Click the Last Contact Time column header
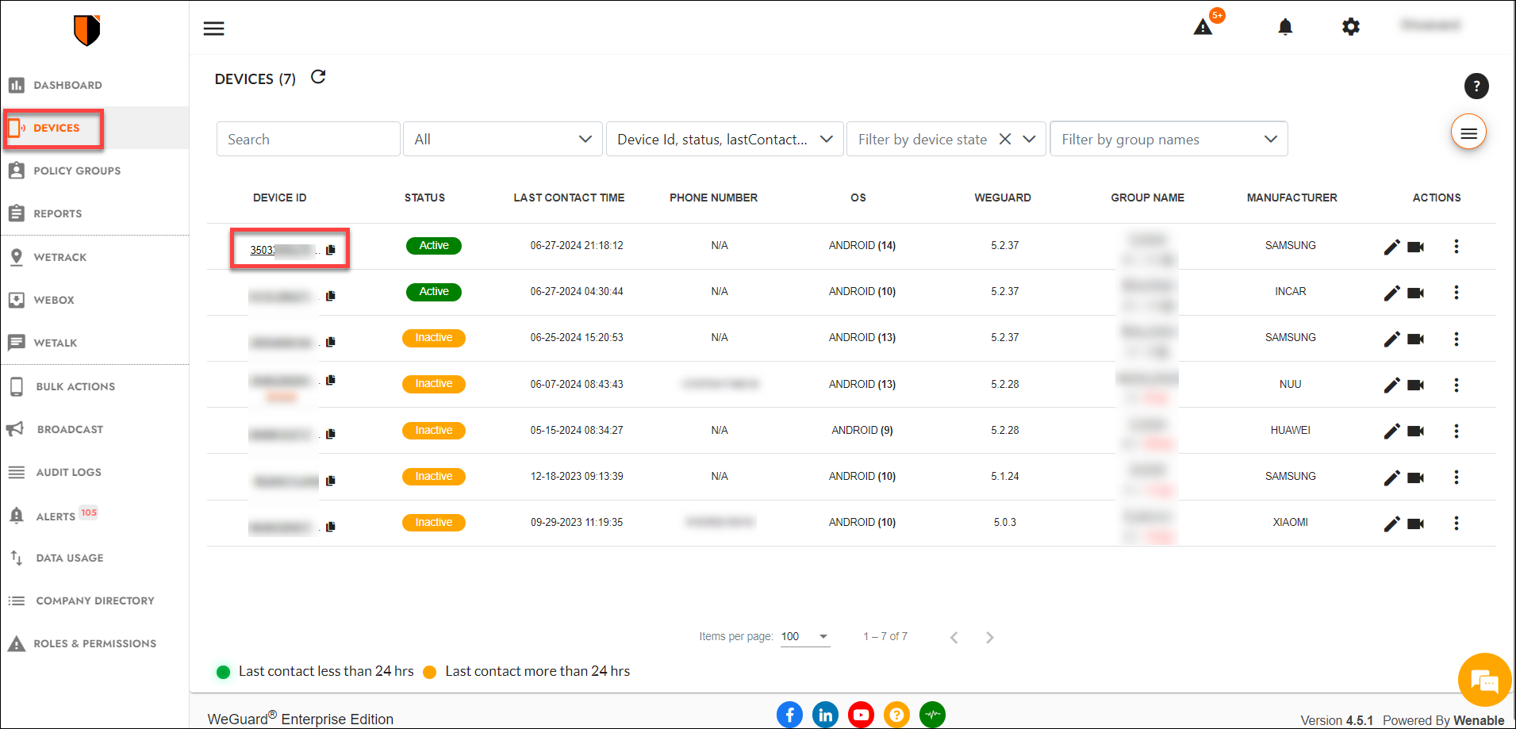Image resolution: width=1516 pixels, height=729 pixels. pyautogui.click(x=569, y=198)
